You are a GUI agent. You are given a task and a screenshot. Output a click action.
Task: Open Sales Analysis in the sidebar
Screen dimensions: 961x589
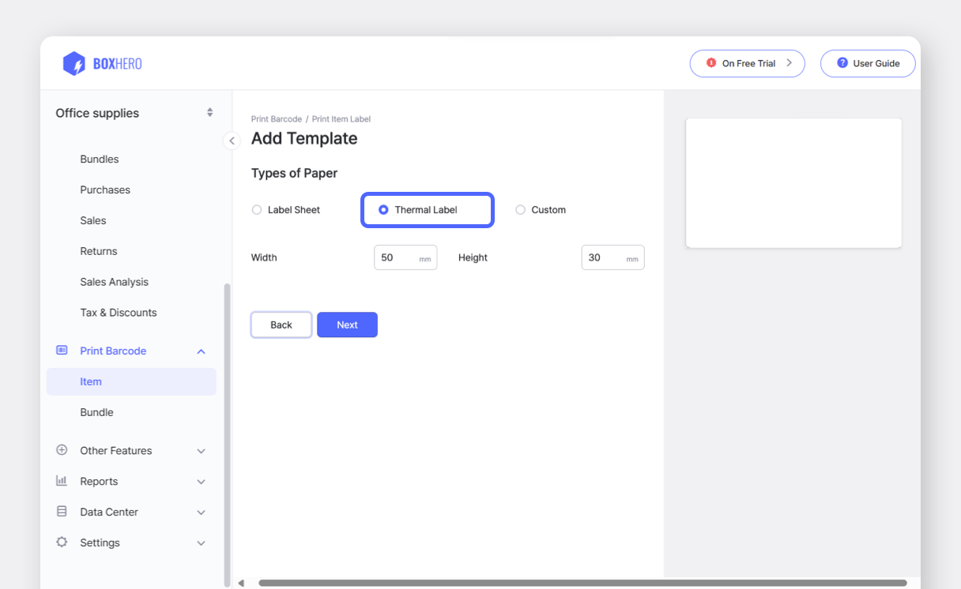[x=114, y=282]
